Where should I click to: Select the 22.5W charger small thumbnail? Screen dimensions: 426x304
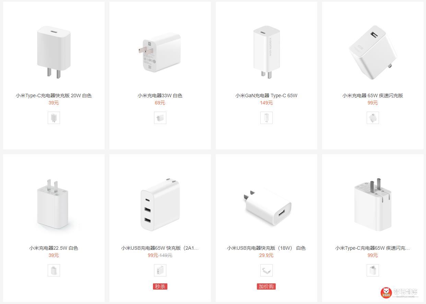[54, 270]
